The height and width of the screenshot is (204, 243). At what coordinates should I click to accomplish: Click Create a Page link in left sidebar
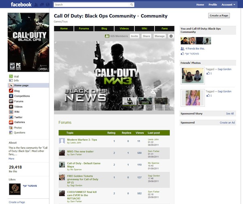coord(17,202)
